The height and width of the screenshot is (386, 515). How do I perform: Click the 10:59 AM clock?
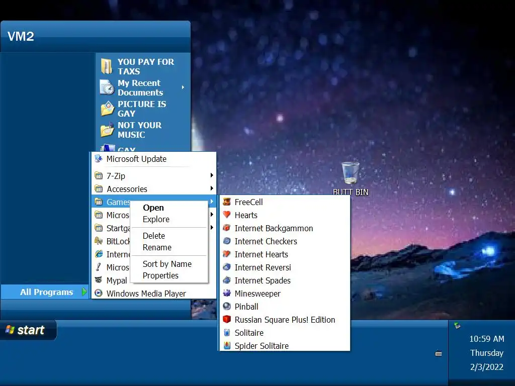pyautogui.click(x=487, y=339)
